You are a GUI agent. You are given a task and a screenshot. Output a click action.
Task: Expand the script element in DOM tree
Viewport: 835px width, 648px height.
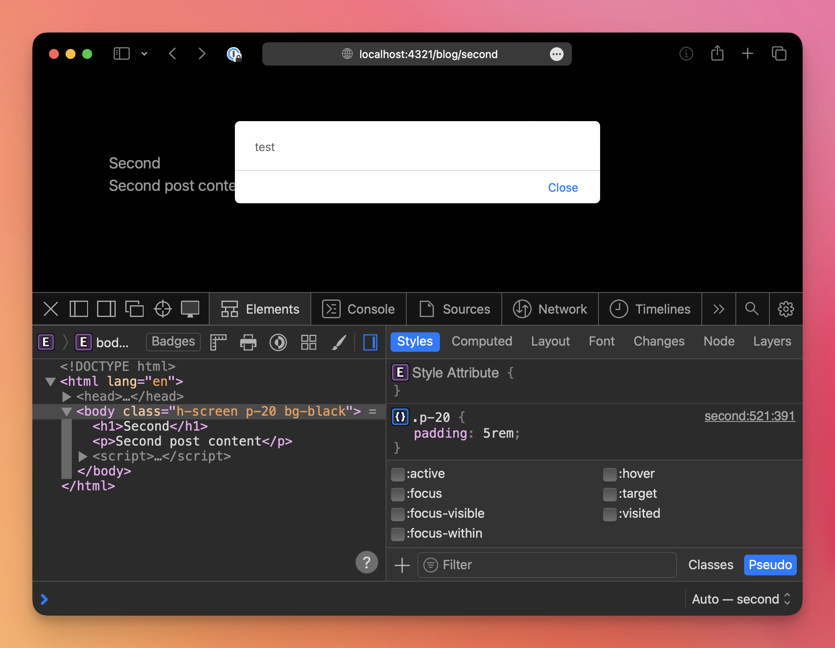pos(83,456)
